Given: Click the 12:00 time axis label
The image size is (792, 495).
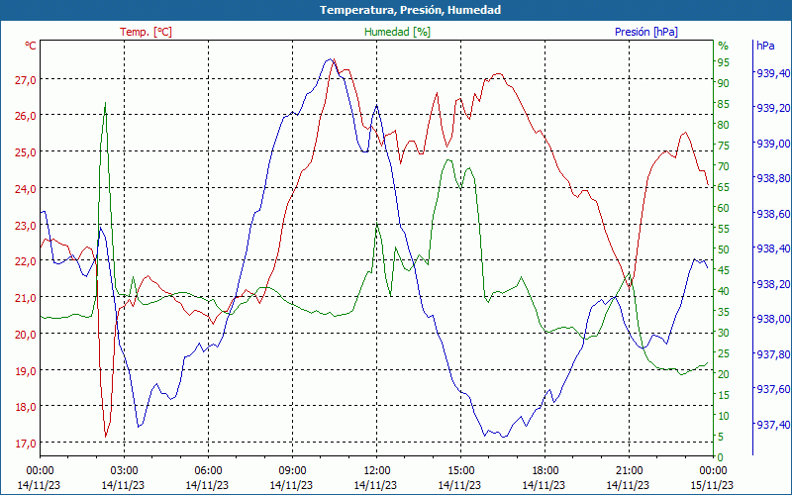Looking at the screenshot, I should (x=376, y=471).
